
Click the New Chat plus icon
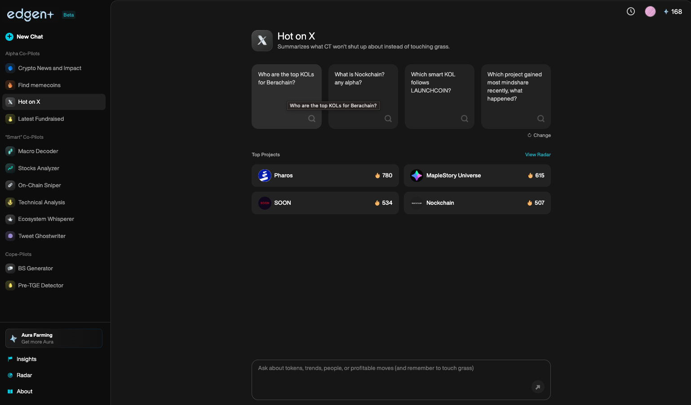click(9, 37)
